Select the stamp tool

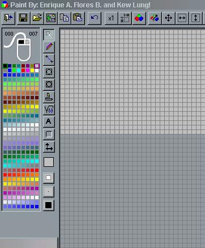coord(49,96)
